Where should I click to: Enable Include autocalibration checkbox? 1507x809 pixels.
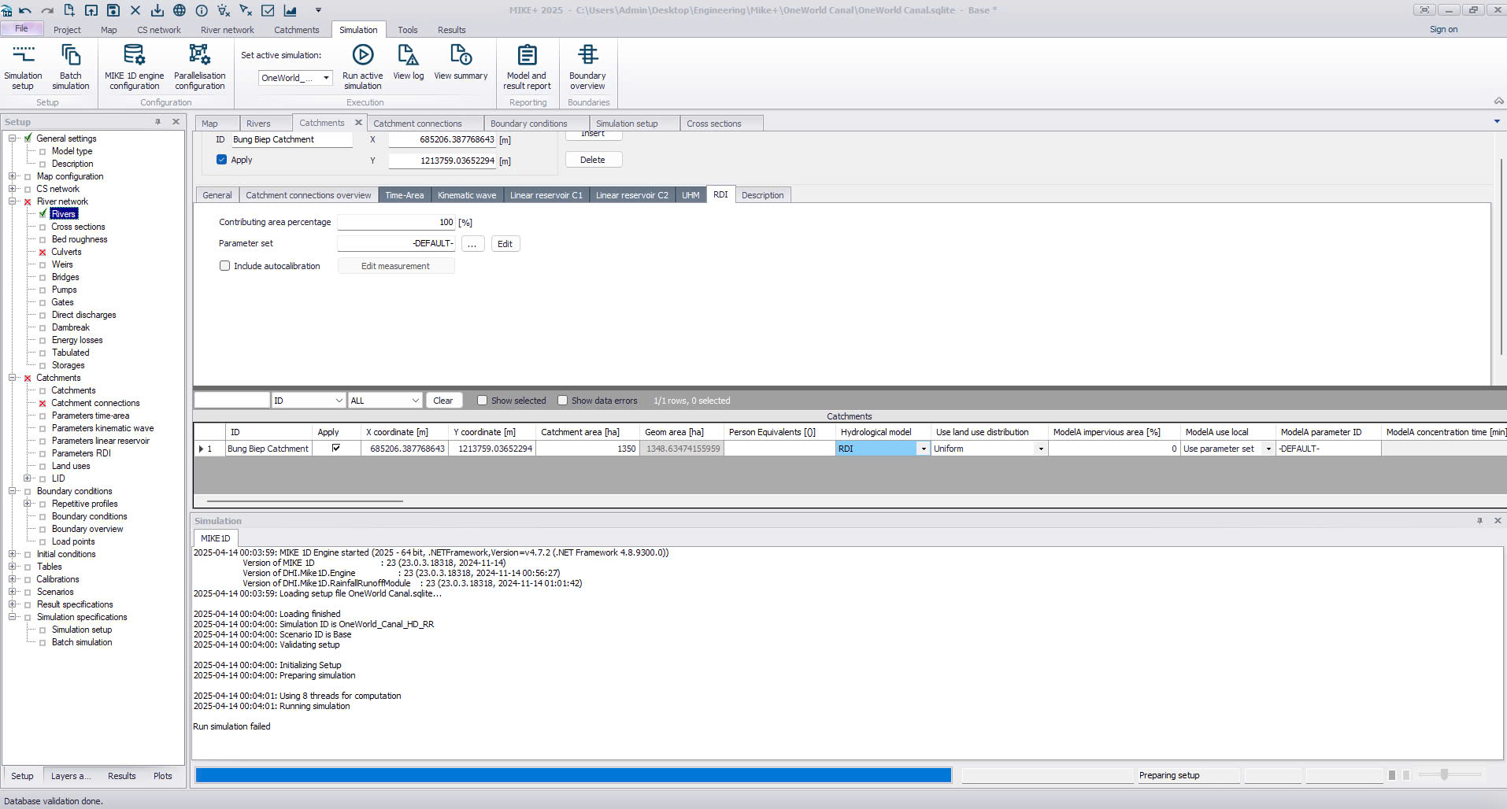click(225, 266)
